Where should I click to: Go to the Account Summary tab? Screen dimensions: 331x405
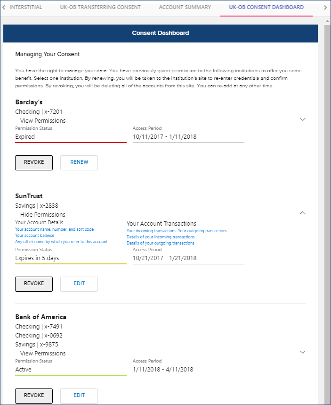(185, 7)
